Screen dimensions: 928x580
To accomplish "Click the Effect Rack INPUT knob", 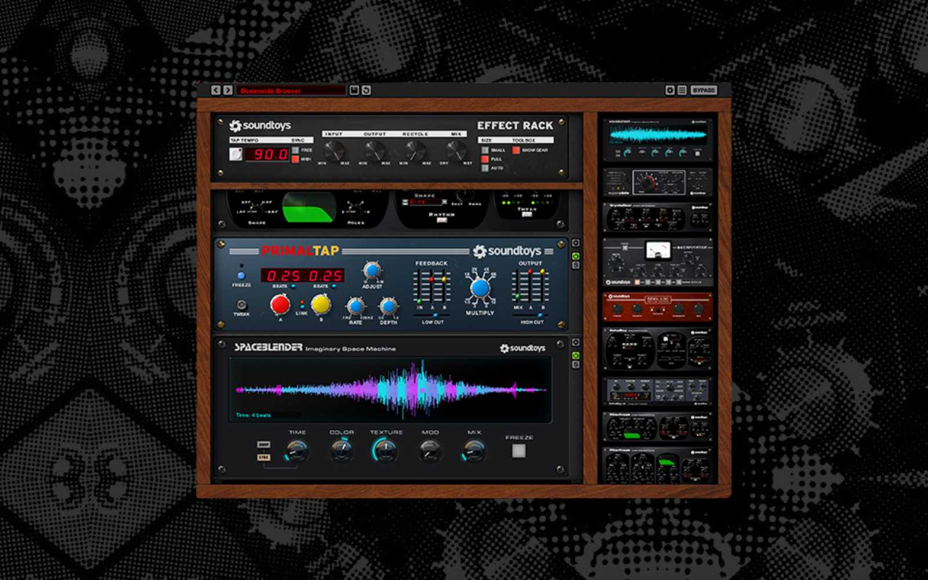I will coord(333,151).
